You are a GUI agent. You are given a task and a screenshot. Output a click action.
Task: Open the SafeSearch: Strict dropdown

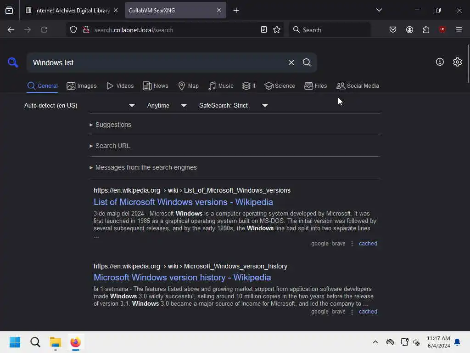coord(233,105)
